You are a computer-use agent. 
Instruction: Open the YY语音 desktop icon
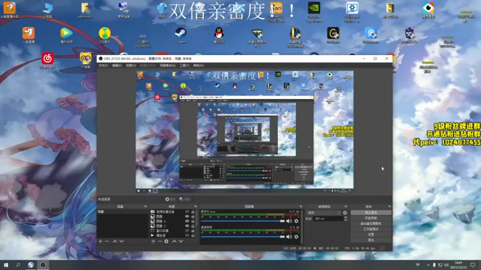[85, 61]
